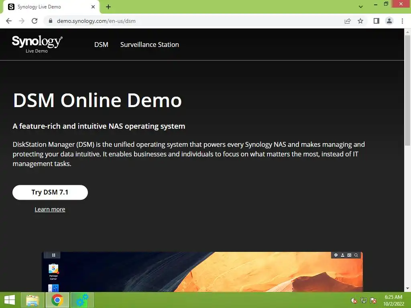Click the Synology Live Demo logo
The image size is (411, 308).
pos(37,44)
